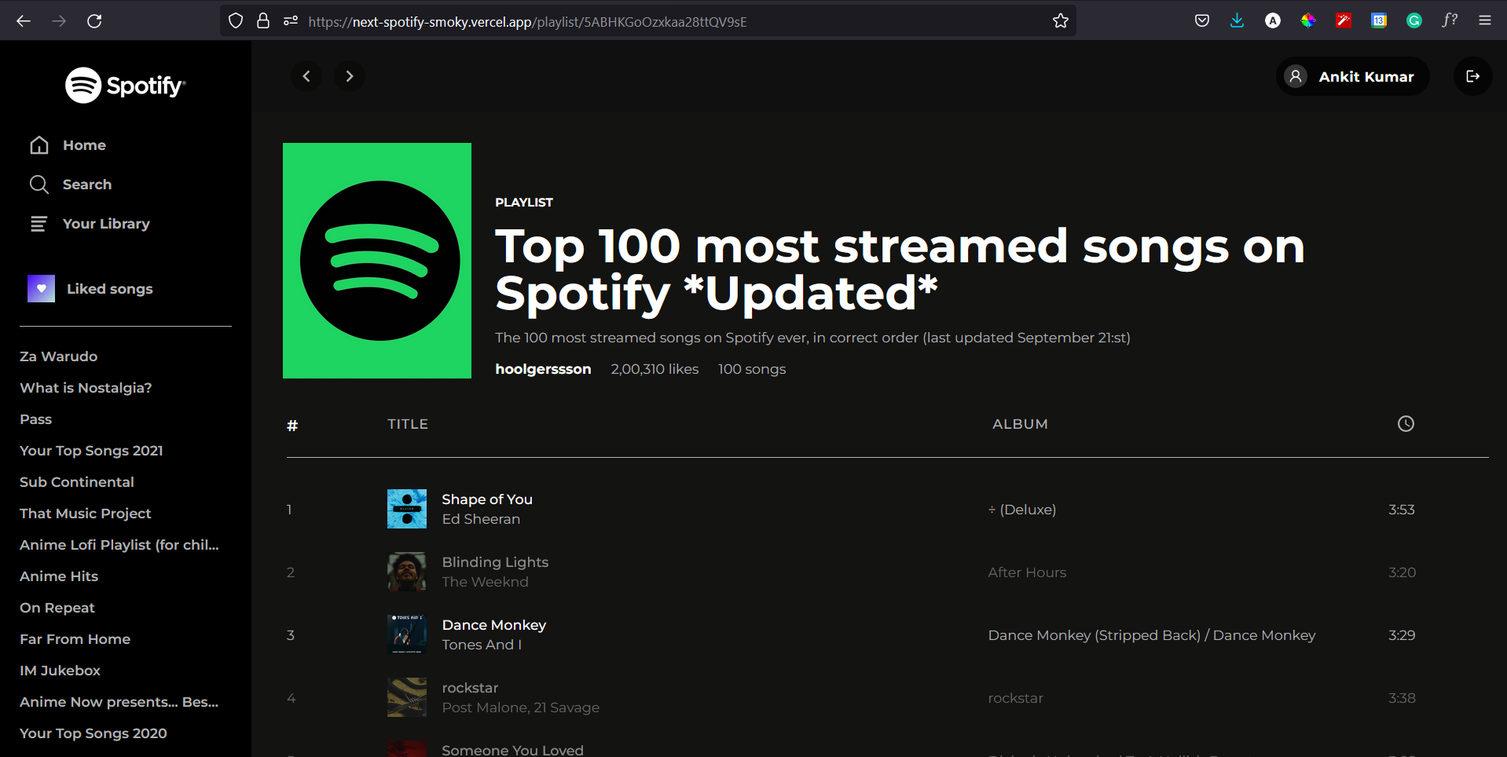The width and height of the screenshot is (1507, 757).
Task: Bookmark page with the star icon
Action: [x=1061, y=21]
